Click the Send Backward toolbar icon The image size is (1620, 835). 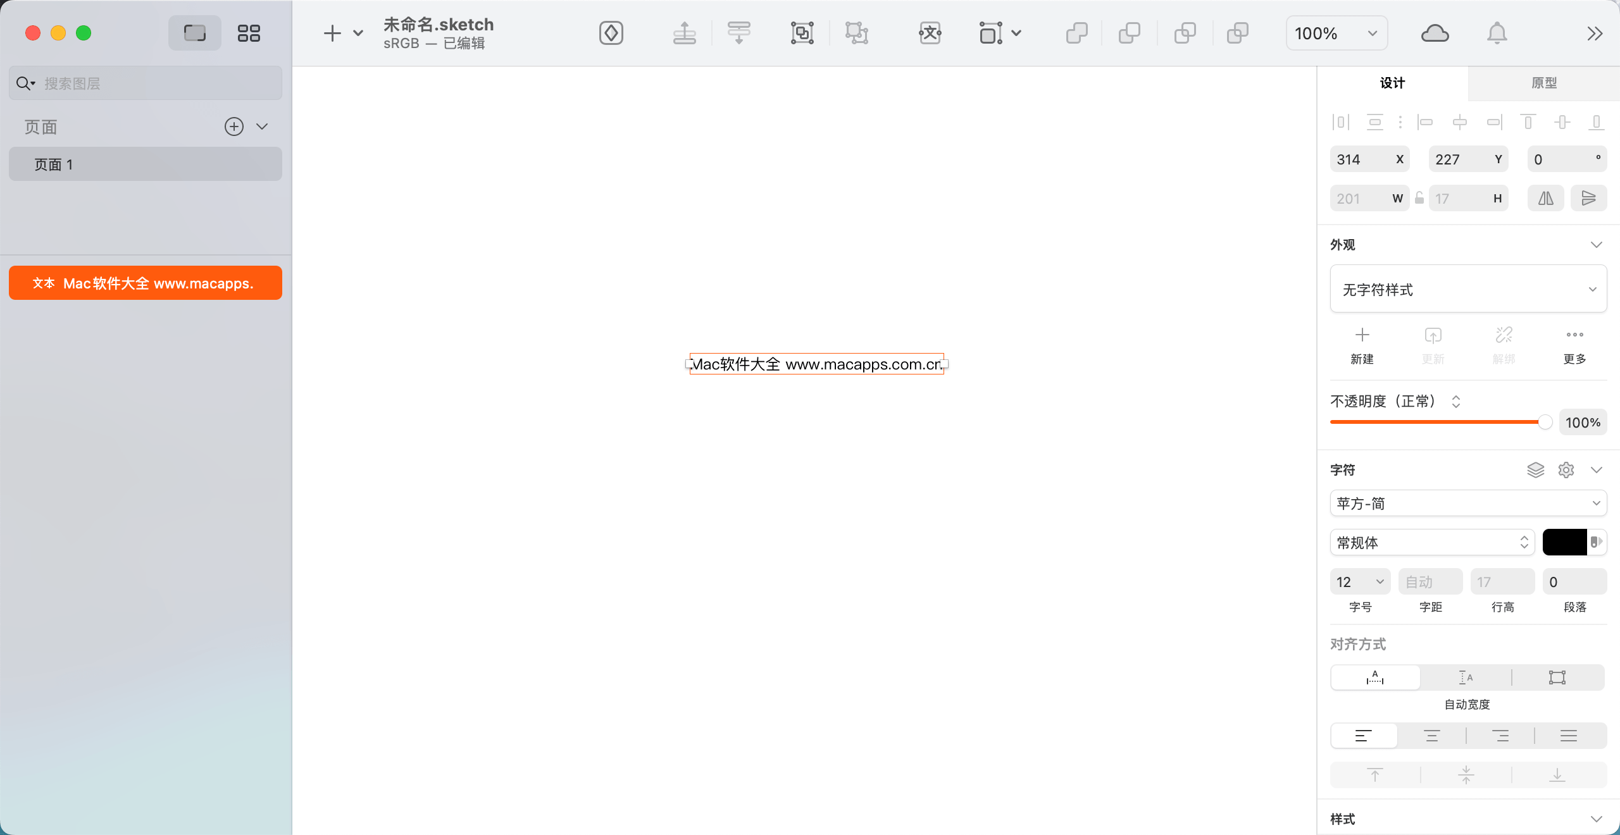(x=738, y=33)
